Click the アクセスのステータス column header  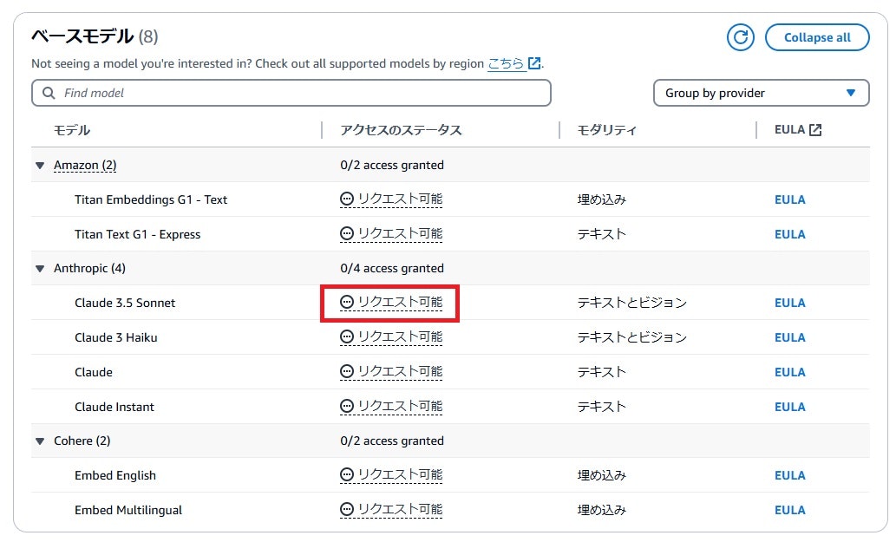click(x=401, y=130)
